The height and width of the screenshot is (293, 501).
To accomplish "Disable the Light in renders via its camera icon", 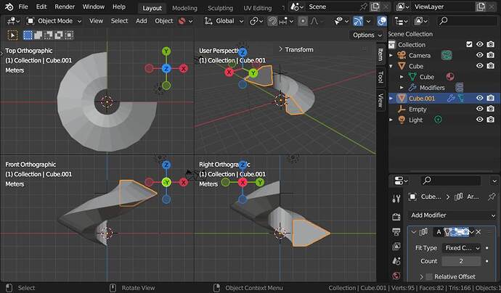I will tap(490, 120).
